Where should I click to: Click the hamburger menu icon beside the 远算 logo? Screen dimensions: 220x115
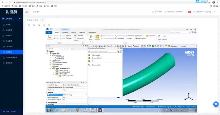tap(27, 12)
